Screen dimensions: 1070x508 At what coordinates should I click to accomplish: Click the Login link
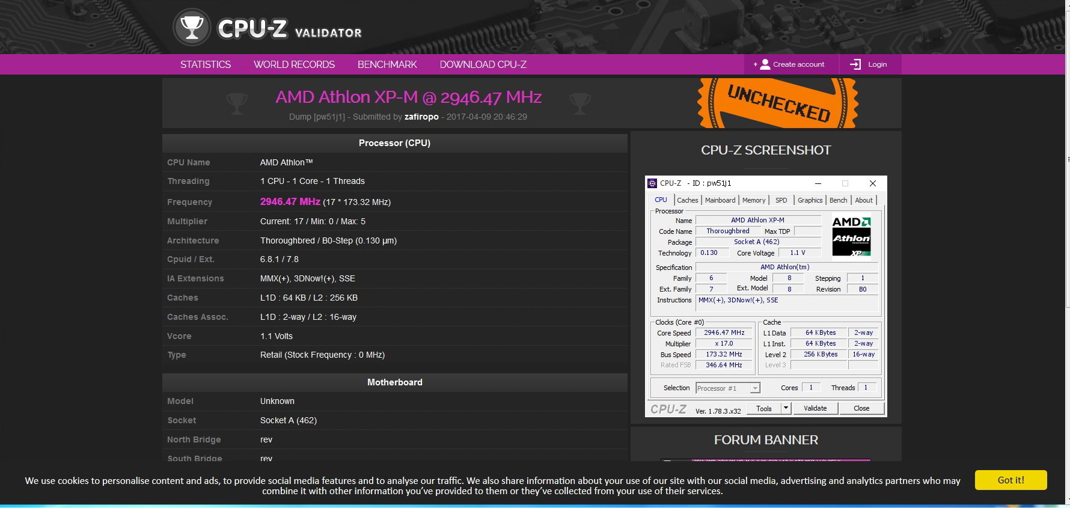coord(877,64)
